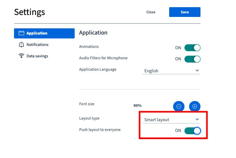
Task: Click the 90% font size value
Action: pyautogui.click(x=138, y=106)
